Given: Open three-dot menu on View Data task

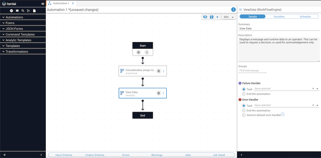Looking at the screenshot, I should 163,93.
